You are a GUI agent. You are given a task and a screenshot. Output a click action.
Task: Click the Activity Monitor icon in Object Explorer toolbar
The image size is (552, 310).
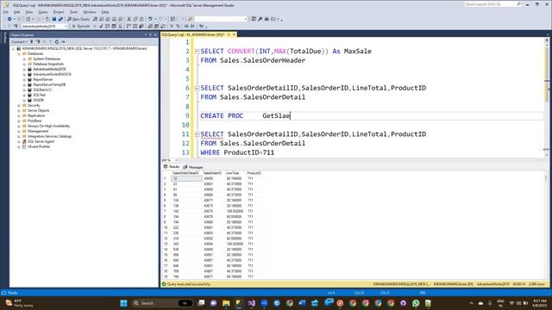tap(63, 42)
